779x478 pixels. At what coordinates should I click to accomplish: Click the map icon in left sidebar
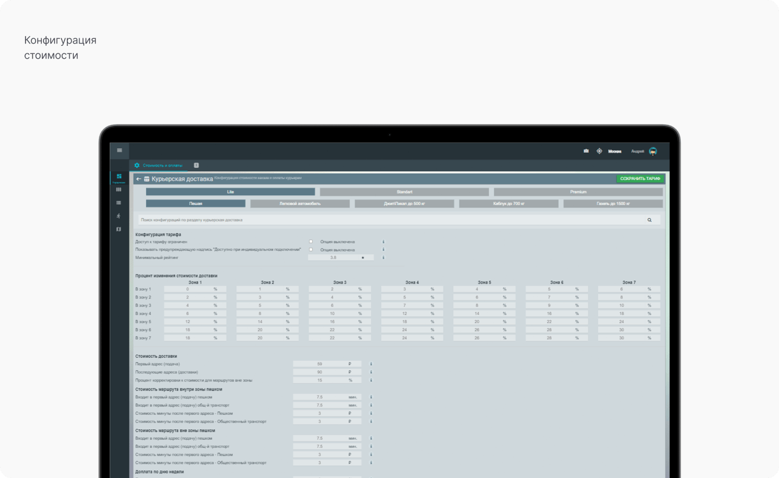click(x=119, y=229)
